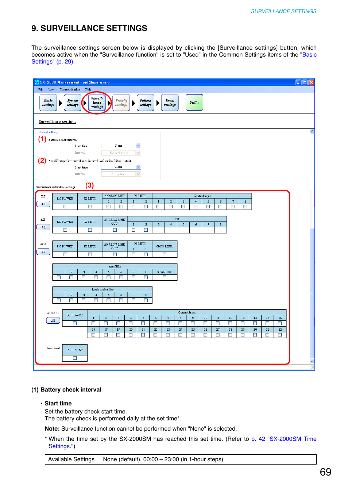348x493 pixels.
Task: Toggle AO1-CI1 Control input 17 checkbox
Action: [x=93, y=335]
